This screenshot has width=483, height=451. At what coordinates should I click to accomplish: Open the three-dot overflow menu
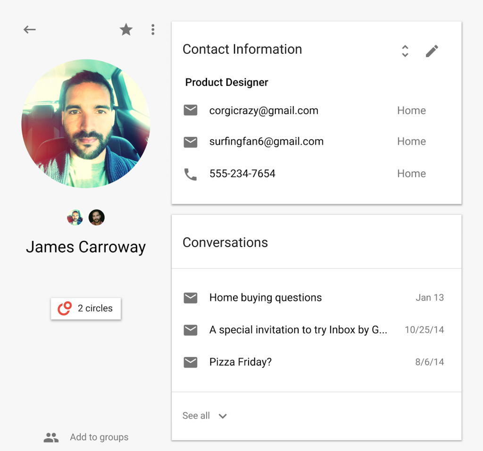click(x=153, y=29)
